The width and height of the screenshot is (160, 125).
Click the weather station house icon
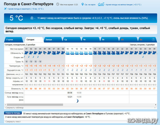point(101,4)
